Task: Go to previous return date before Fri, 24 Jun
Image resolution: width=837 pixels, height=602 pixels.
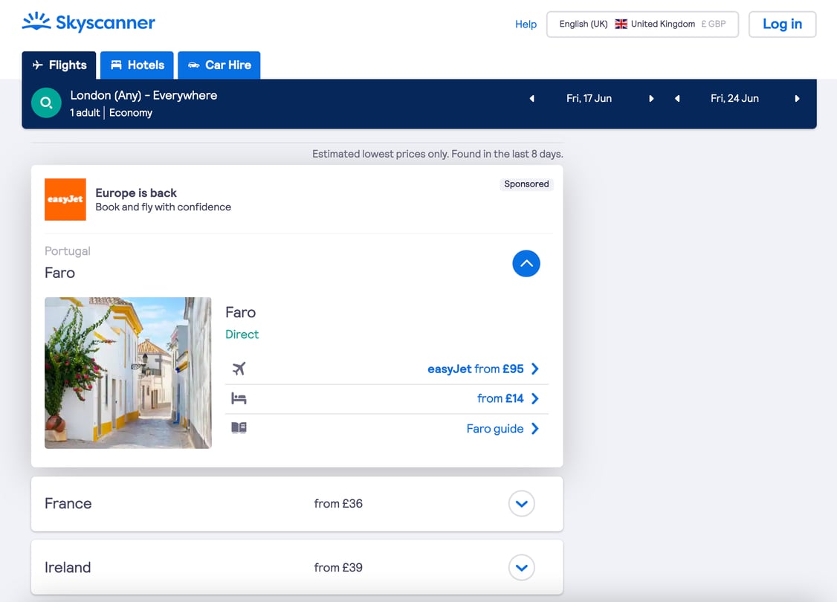Action: [x=677, y=99]
